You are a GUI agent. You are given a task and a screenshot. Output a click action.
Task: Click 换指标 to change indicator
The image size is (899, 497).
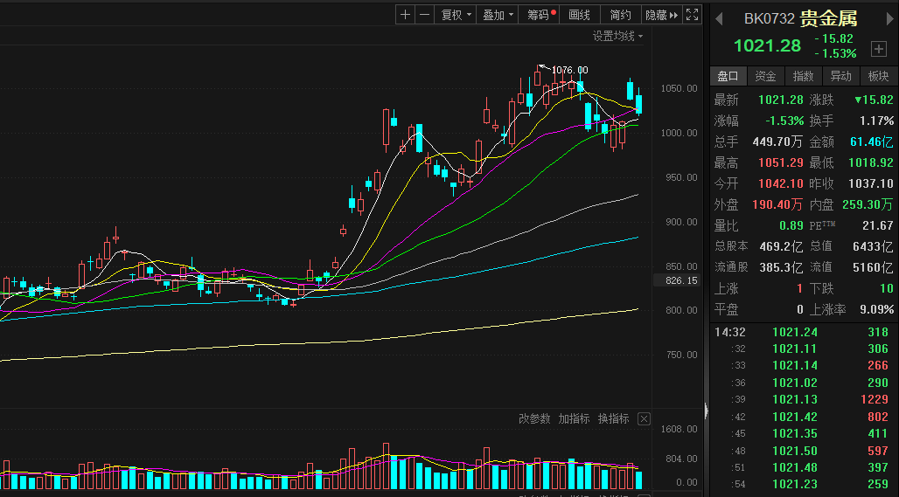pyautogui.click(x=613, y=419)
